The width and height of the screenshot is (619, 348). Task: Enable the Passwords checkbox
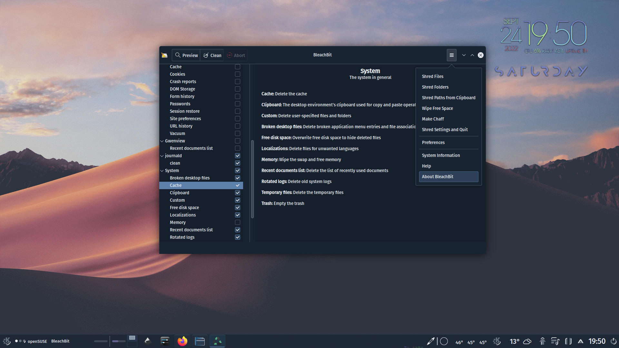click(238, 104)
